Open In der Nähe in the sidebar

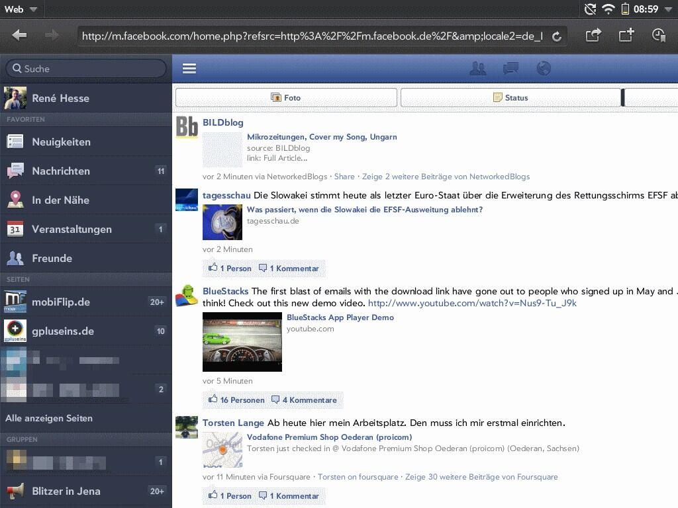pyautogui.click(x=86, y=200)
